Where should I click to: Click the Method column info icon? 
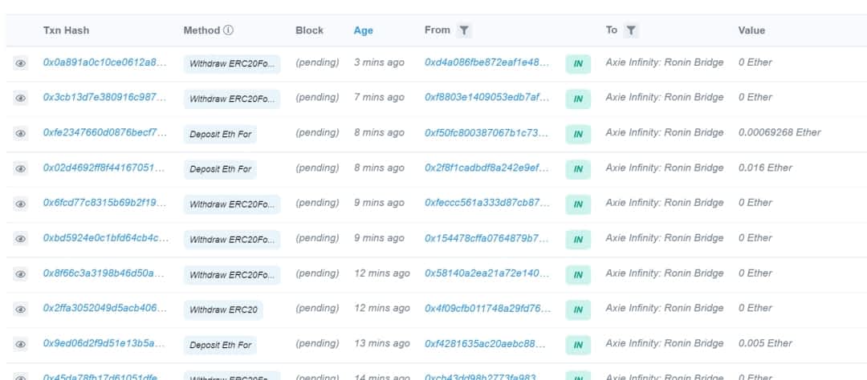point(229,30)
